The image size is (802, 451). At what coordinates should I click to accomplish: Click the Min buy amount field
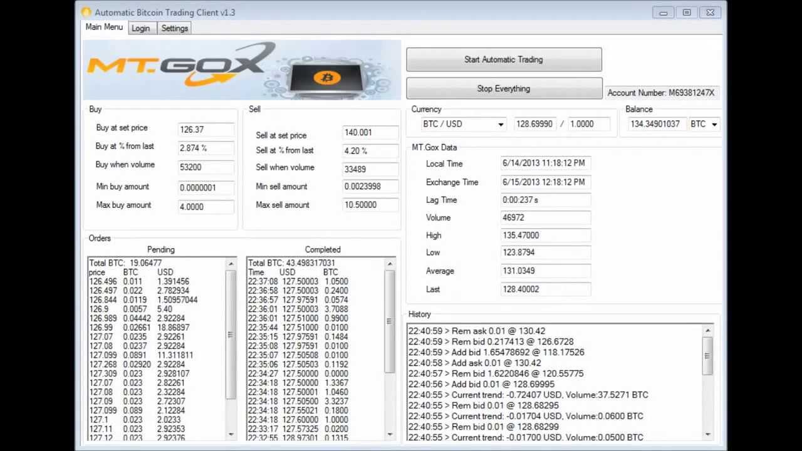(206, 187)
